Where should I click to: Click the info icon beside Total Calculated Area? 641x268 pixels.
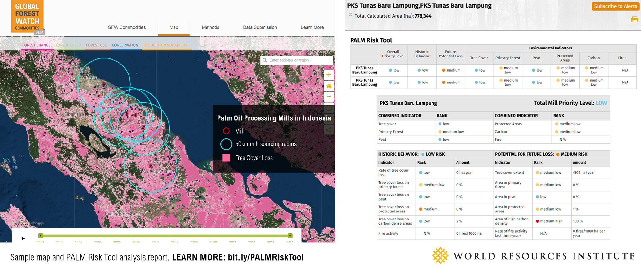point(350,15)
